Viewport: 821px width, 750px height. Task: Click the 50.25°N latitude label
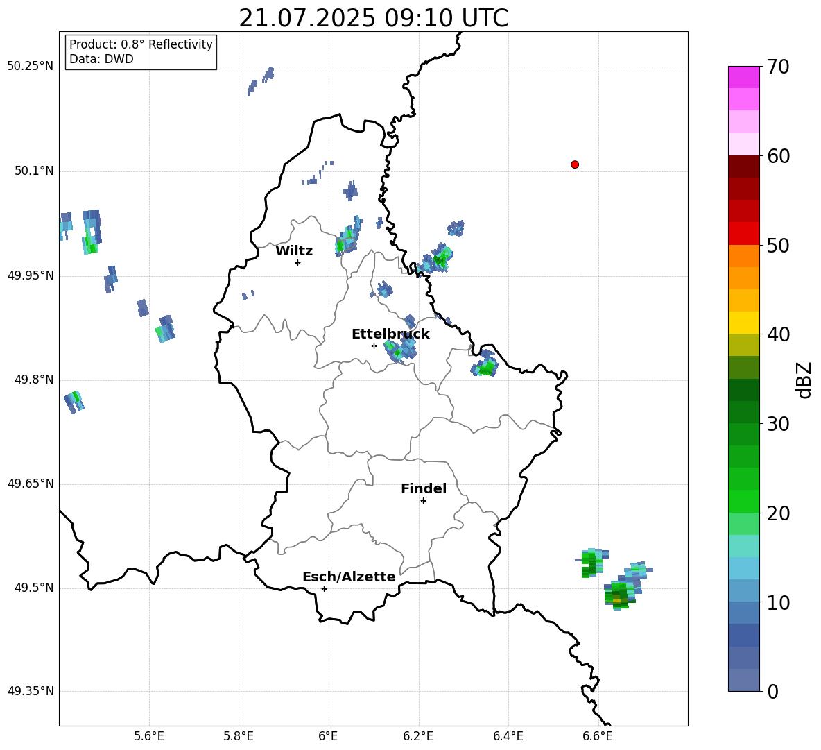pos(31,67)
